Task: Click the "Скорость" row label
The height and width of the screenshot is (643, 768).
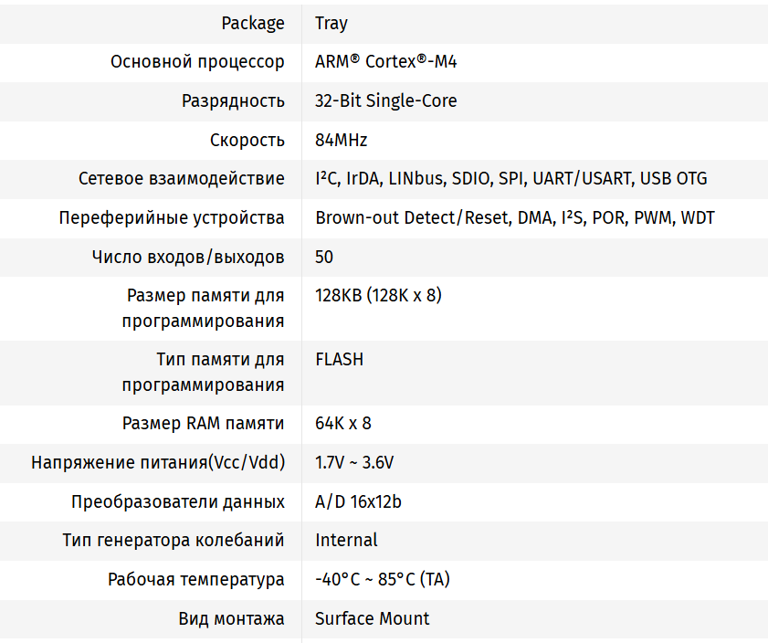Action: 247,140
